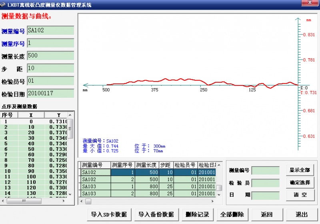Click 检验员号 header in records table
The image size is (320, 224).
pyautogui.click(x=186, y=165)
